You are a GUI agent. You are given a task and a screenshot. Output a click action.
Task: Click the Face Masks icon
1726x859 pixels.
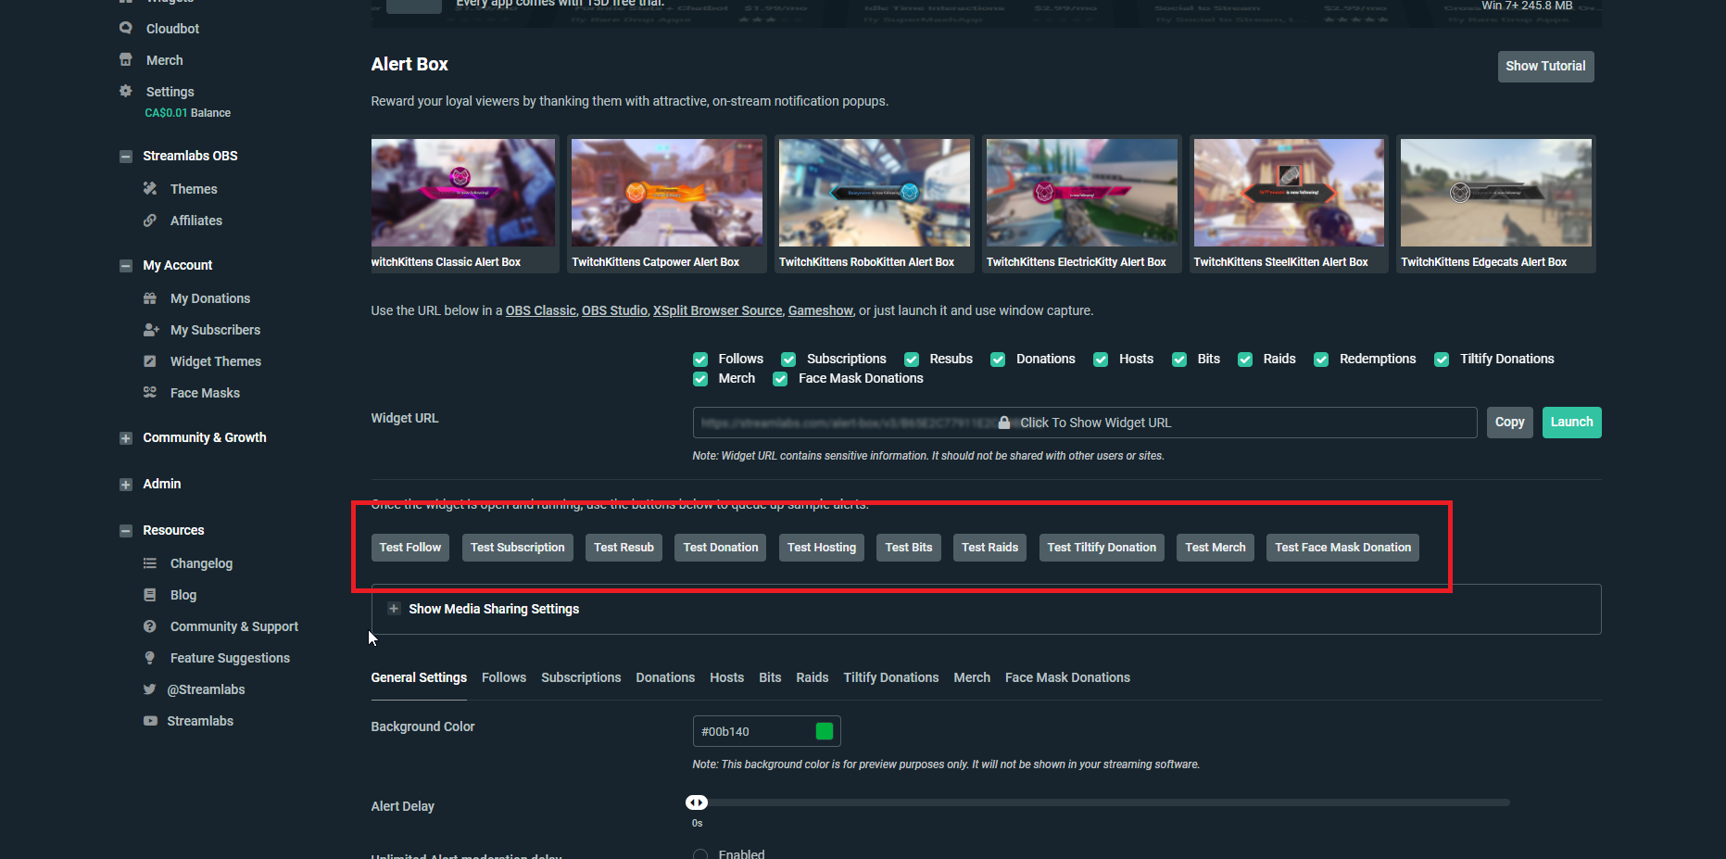150,393
